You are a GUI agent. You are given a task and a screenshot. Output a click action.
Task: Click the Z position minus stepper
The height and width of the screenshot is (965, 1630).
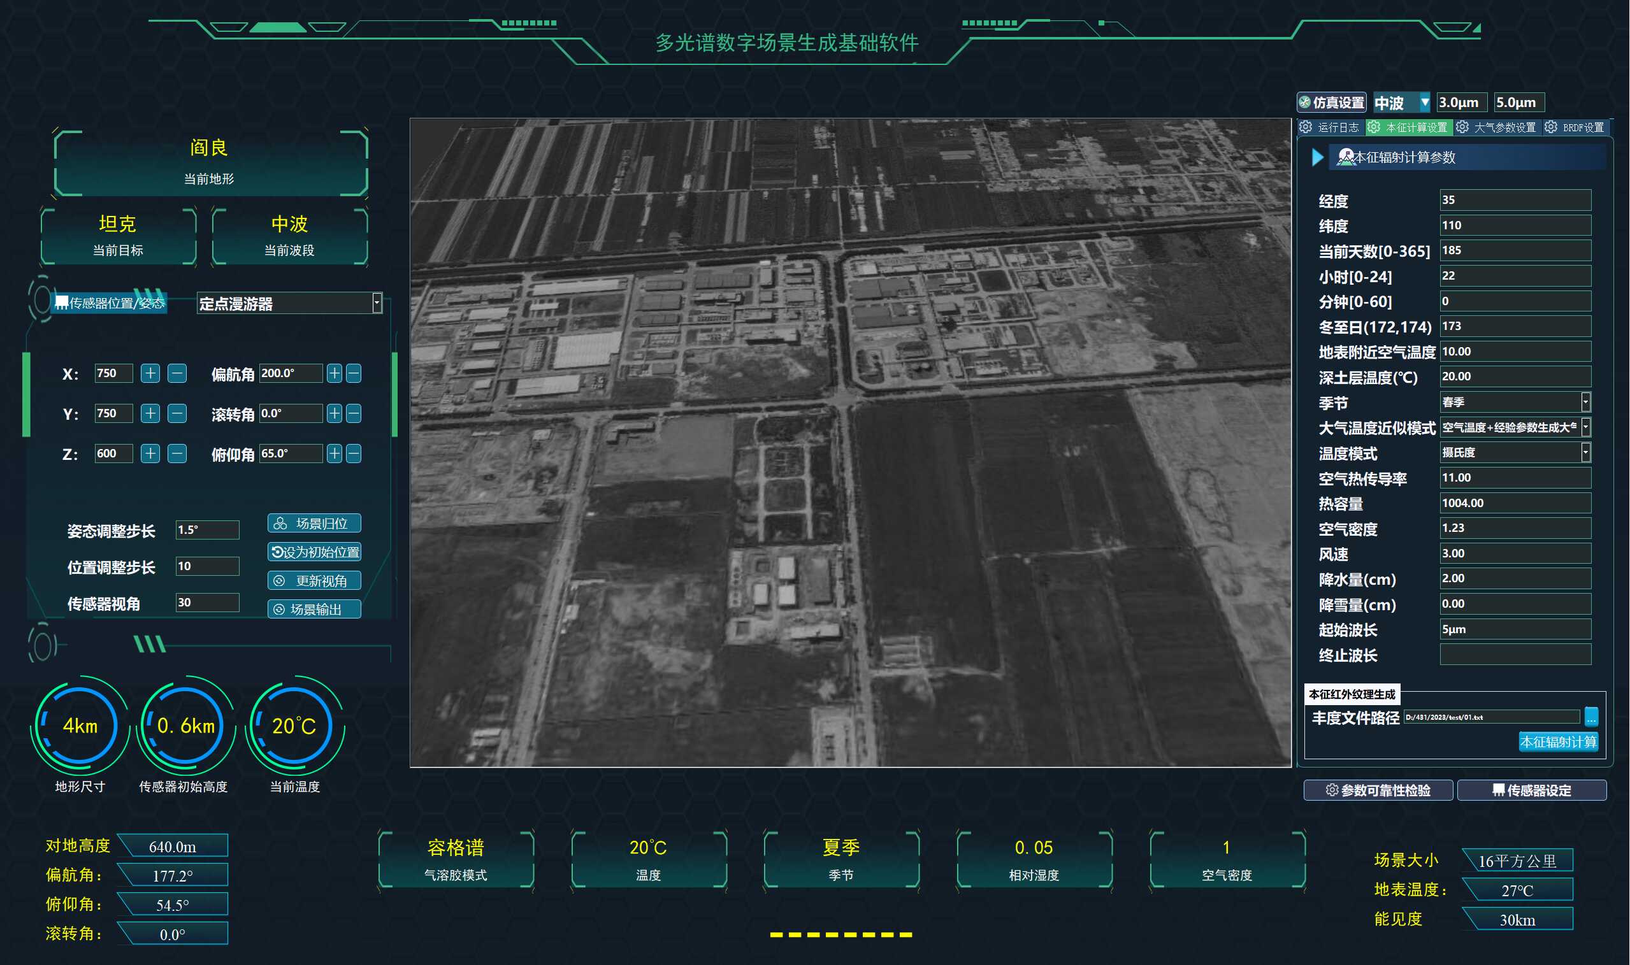coord(177,454)
